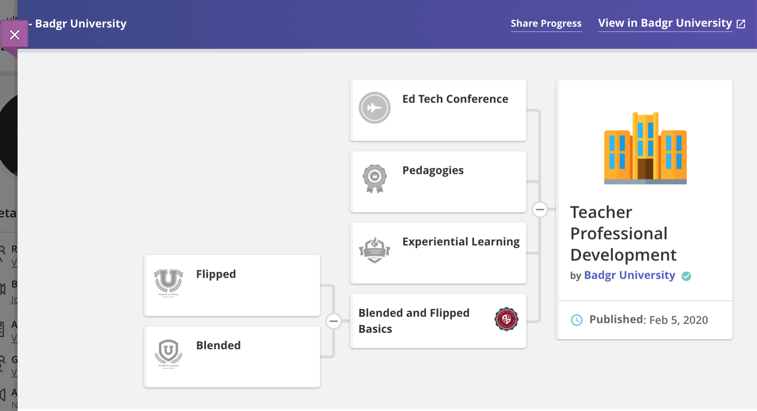Select the Ed Tech Conference card title
757x411 pixels.
coord(455,99)
